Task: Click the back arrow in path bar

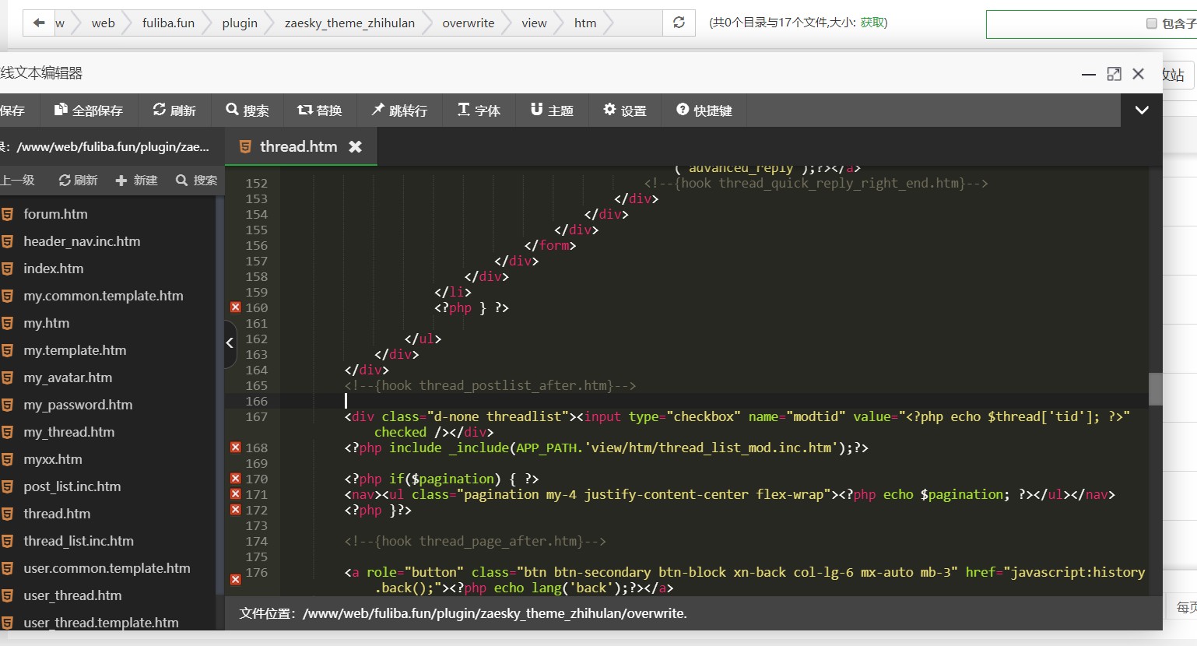Action: coord(38,23)
